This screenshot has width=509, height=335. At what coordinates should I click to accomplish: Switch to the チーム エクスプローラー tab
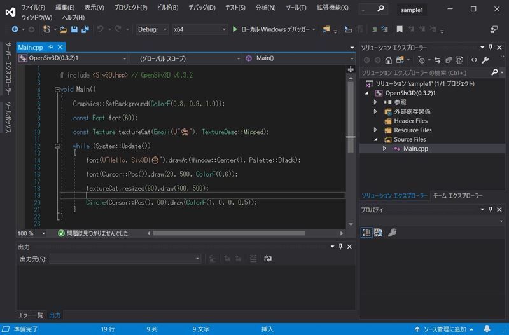pyautogui.click(x=457, y=196)
